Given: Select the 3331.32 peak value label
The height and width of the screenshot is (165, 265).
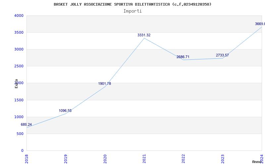Looking at the screenshot, I should [x=144, y=35].
